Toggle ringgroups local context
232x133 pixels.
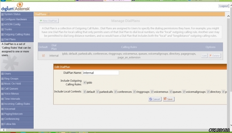point(134,91)
